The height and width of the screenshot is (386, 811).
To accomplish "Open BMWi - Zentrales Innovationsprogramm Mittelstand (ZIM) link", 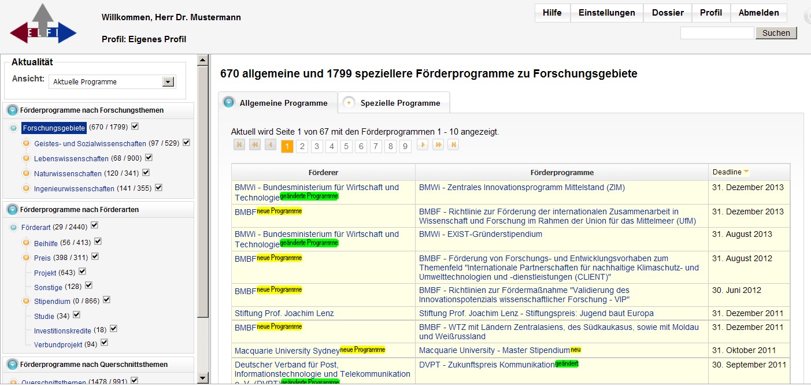I will 522,187.
